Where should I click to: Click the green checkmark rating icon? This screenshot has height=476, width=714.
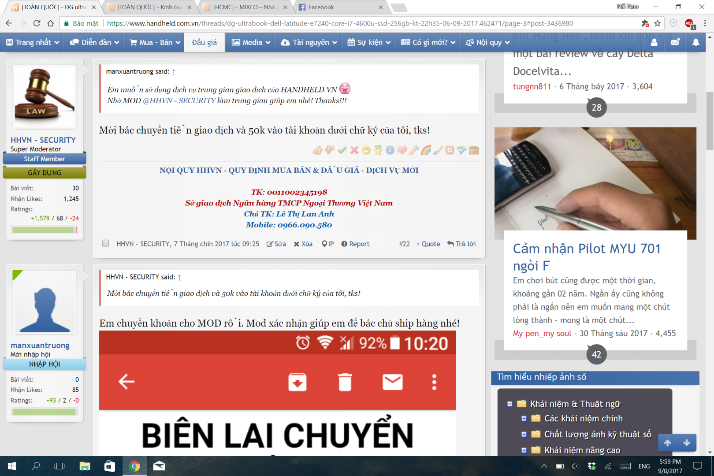pos(342,150)
